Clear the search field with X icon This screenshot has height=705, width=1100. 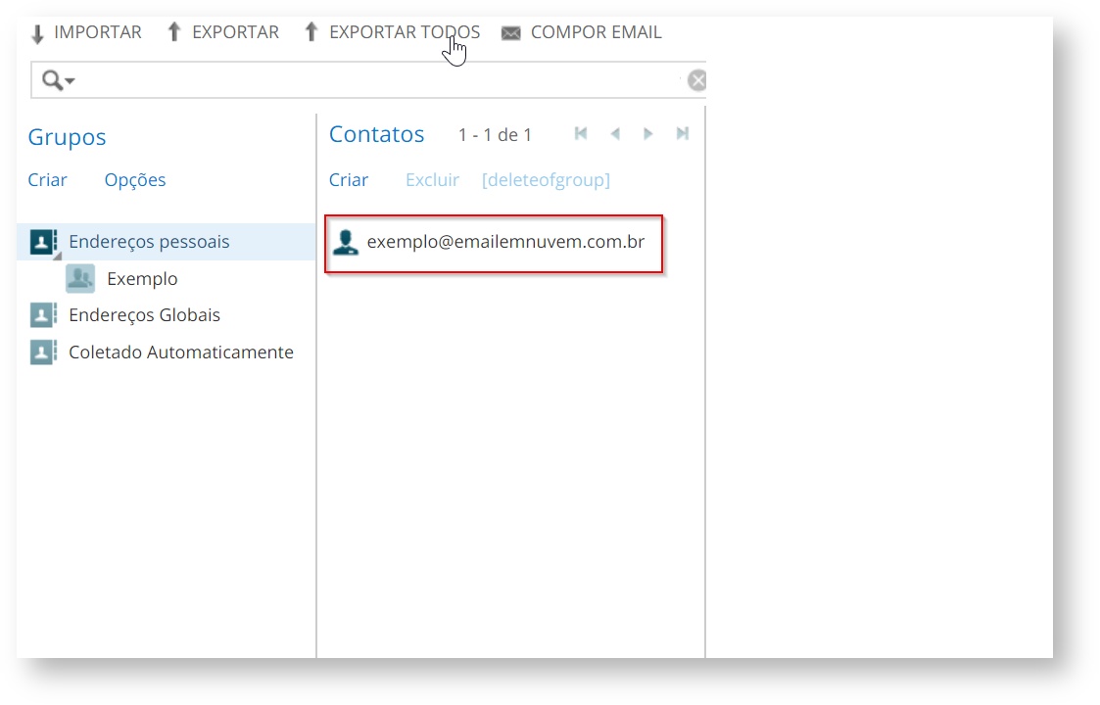point(696,80)
